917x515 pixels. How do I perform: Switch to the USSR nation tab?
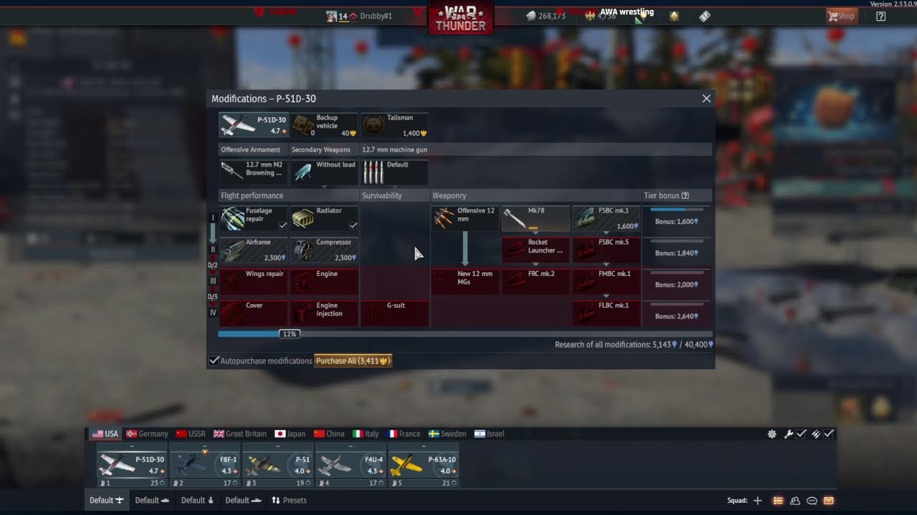(191, 433)
